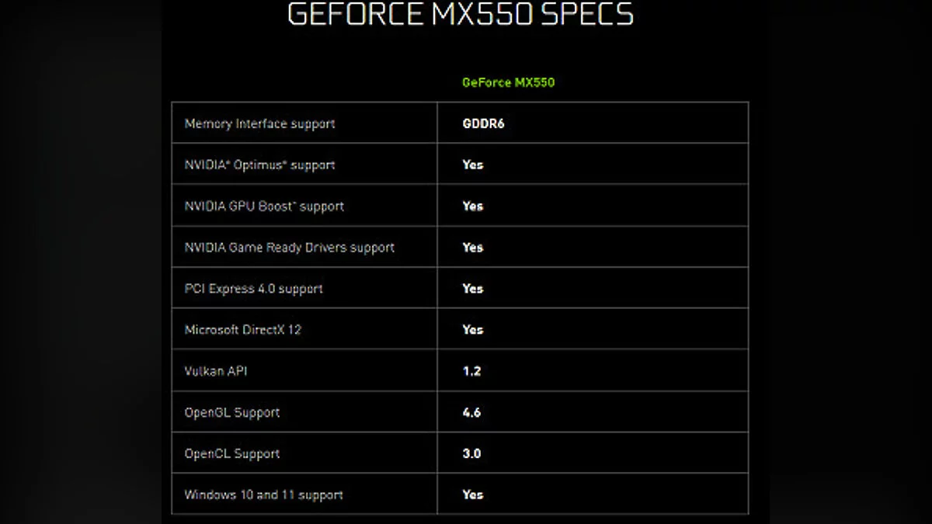Screen dimensions: 932x524
Task: Select the Yes value for GPU Boost support
Action: point(472,206)
